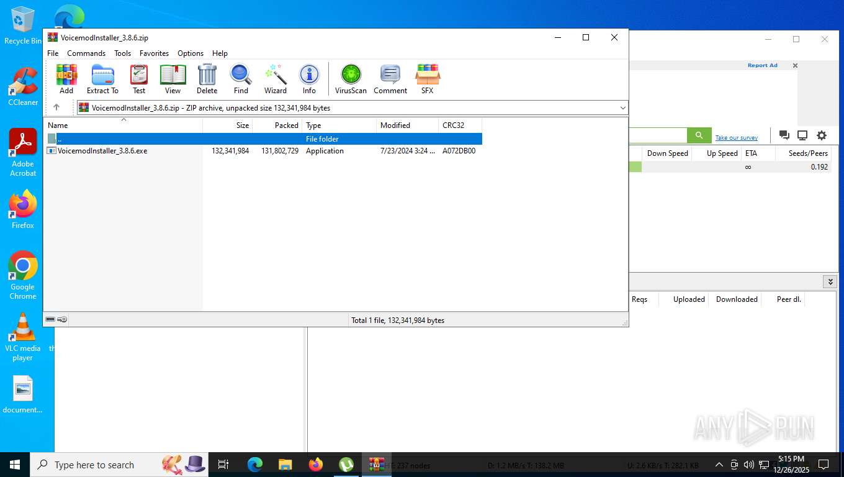Image resolution: width=844 pixels, height=477 pixels.
Task: Click the Add archive toolbar icon
Action: point(66,79)
